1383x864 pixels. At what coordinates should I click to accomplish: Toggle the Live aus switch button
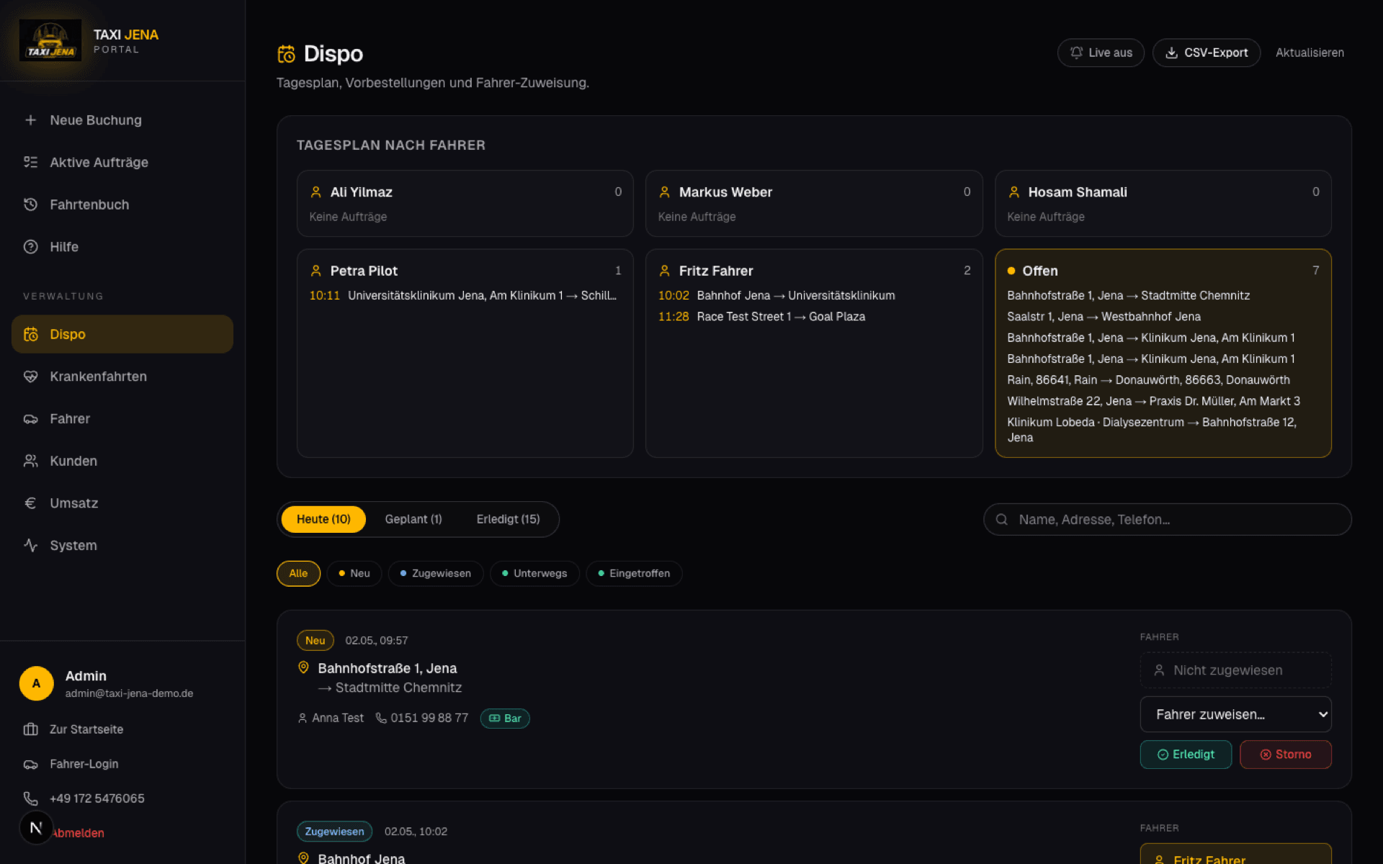(x=1100, y=53)
